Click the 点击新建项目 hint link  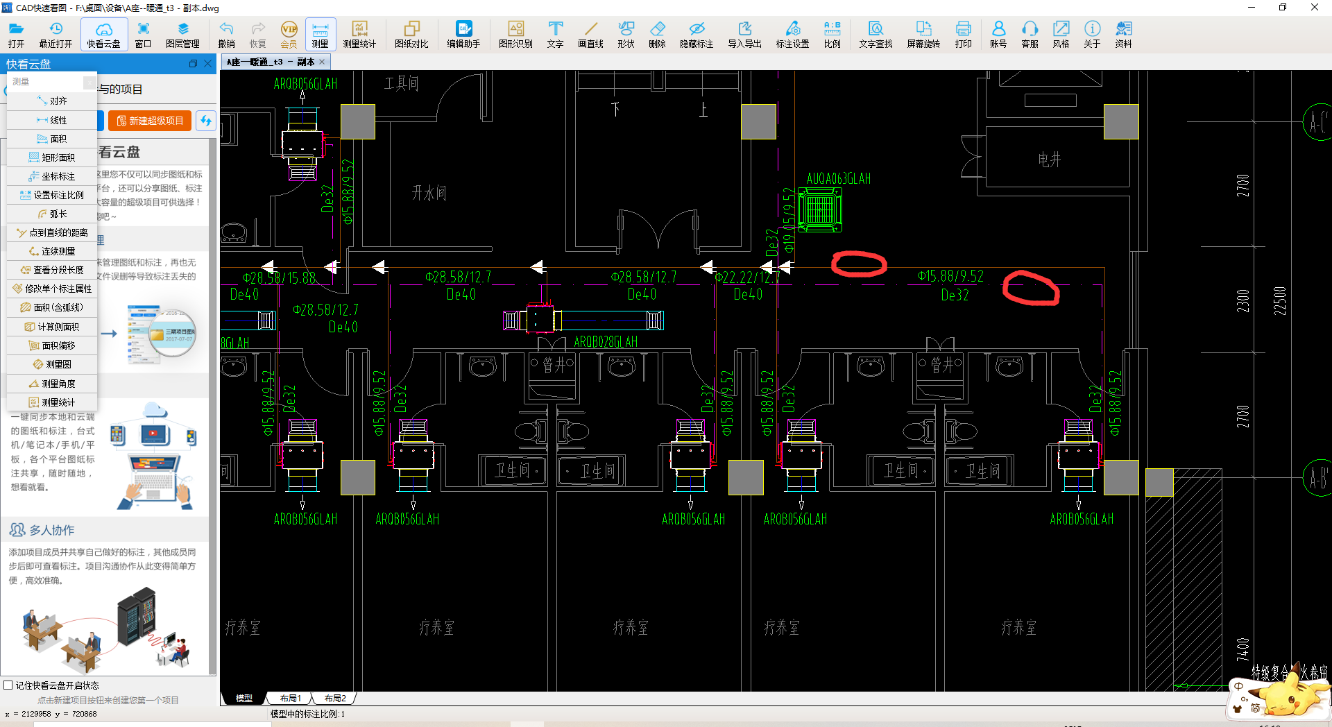pyautogui.click(x=108, y=700)
